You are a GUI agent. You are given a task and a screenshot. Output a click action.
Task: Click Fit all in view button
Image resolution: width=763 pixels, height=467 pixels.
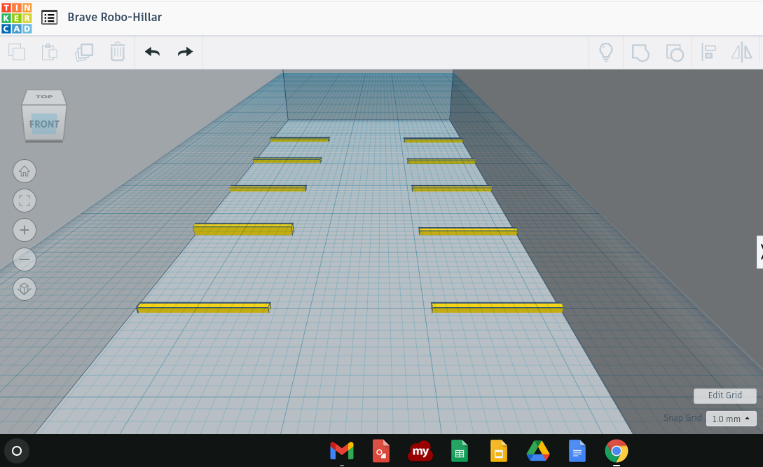(25, 201)
